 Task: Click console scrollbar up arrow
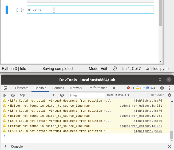[172, 101]
